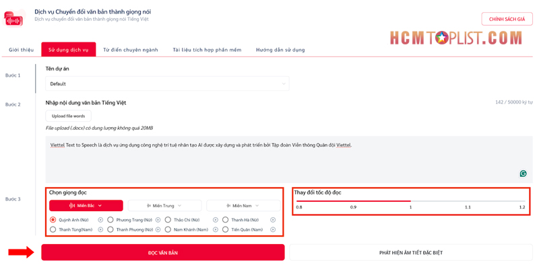Switch to Sử dụng dịch vụ tab
The image size is (539, 269).
pos(69,50)
